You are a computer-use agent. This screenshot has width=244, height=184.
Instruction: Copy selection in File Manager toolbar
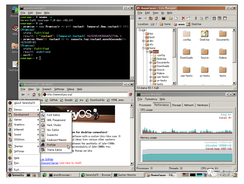[x=201, y=18]
